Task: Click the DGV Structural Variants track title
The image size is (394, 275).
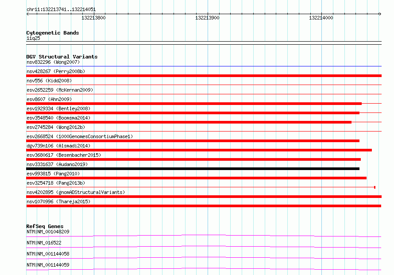Action: click(x=62, y=57)
